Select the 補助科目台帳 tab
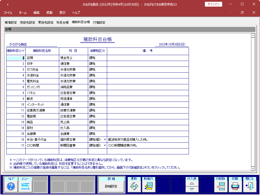This screenshot has height=195, width=260. click(x=81, y=22)
